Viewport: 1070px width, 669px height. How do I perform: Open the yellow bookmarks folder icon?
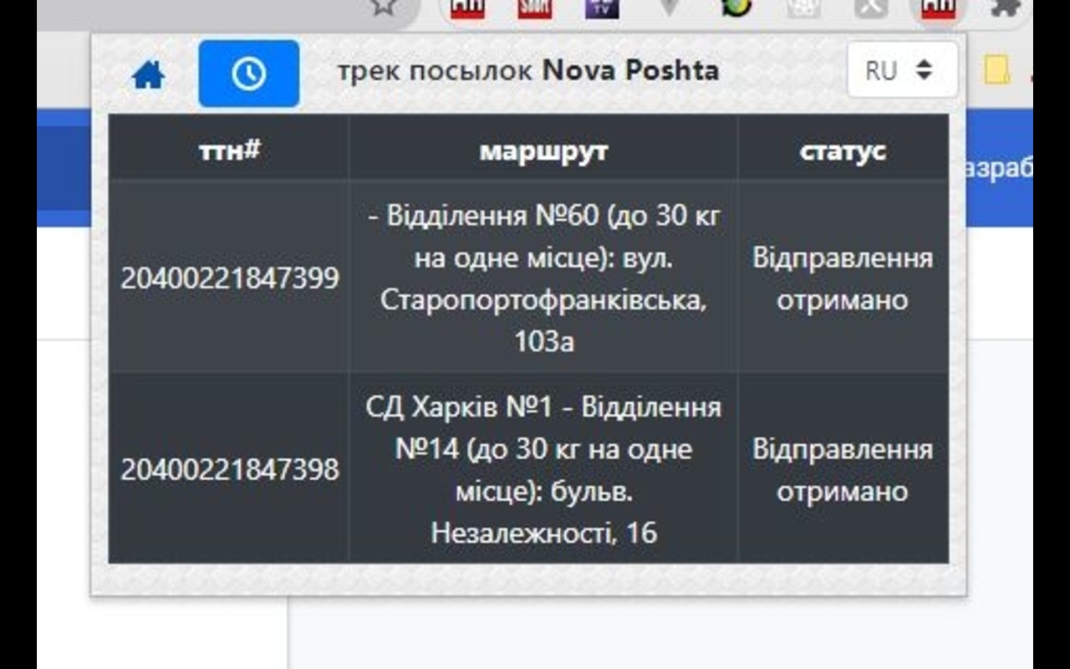996,71
